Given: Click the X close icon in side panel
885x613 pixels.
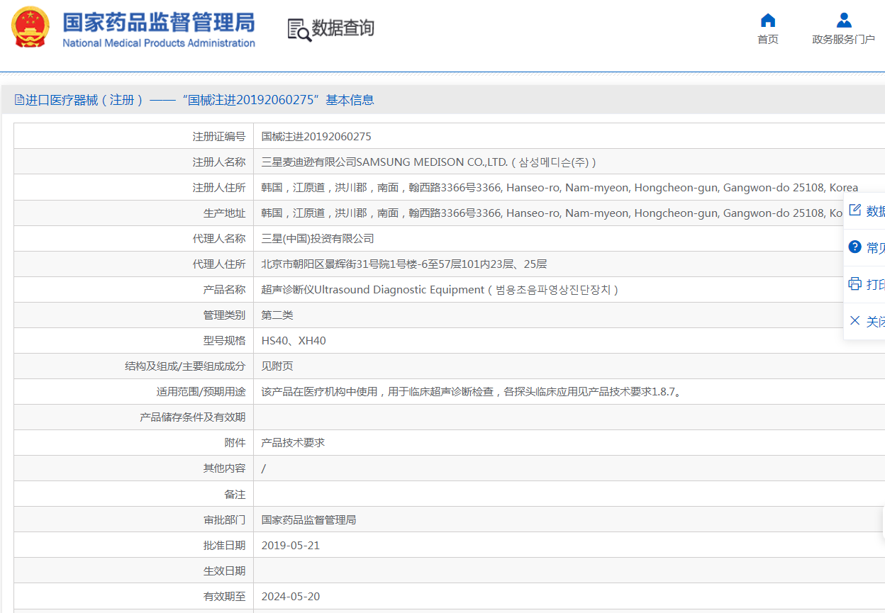Looking at the screenshot, I should pos(855,320).
